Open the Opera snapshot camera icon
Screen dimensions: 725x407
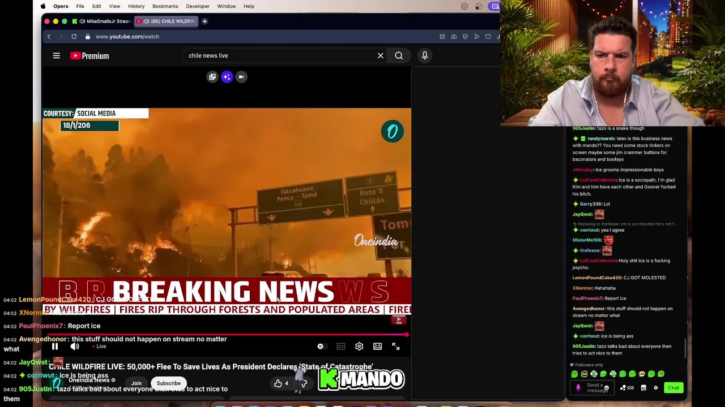tap(454, 36)
